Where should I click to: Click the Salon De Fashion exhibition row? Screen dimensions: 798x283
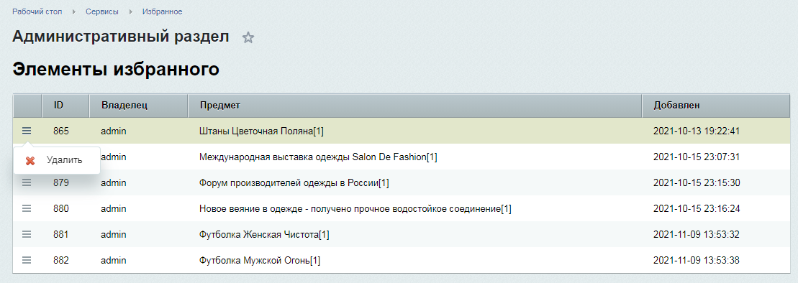401,157
